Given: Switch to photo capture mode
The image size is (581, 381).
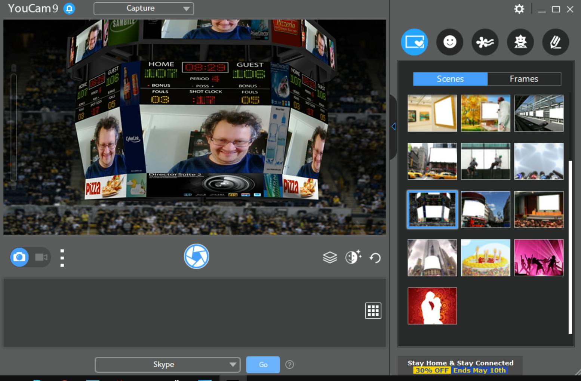Looking at the screenshot, I should click(19, 257).
